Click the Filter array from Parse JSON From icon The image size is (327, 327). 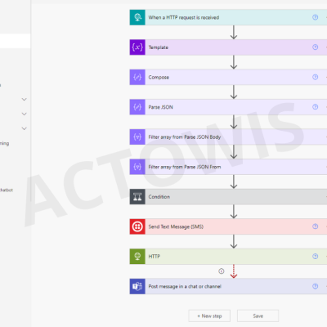(x=137, y=167)
